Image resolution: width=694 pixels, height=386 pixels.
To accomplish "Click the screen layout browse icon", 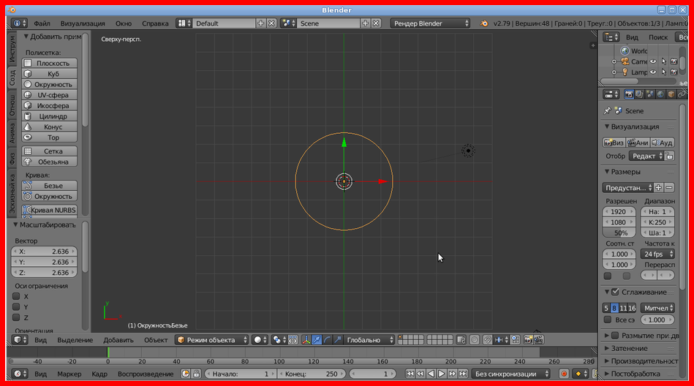I will [184, 23].
